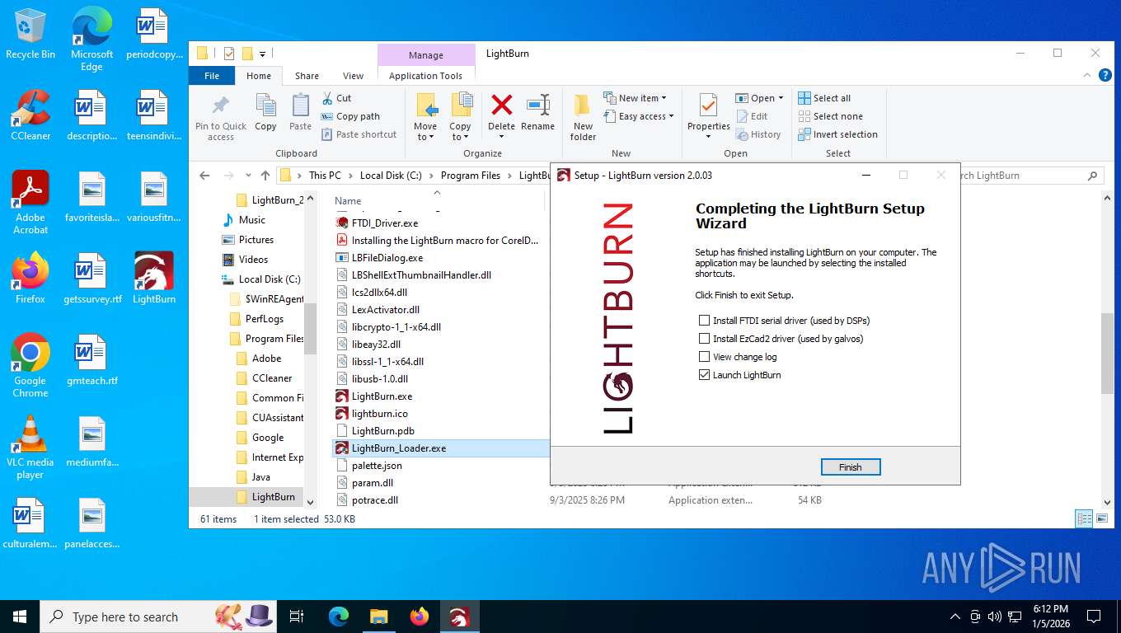Switch to details view in status bar
Viewport: 1121px width, 633px height.
[x=1084, y=519]
